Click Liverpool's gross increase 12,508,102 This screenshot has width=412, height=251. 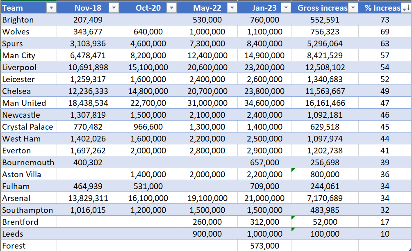(x=325, y=67)
